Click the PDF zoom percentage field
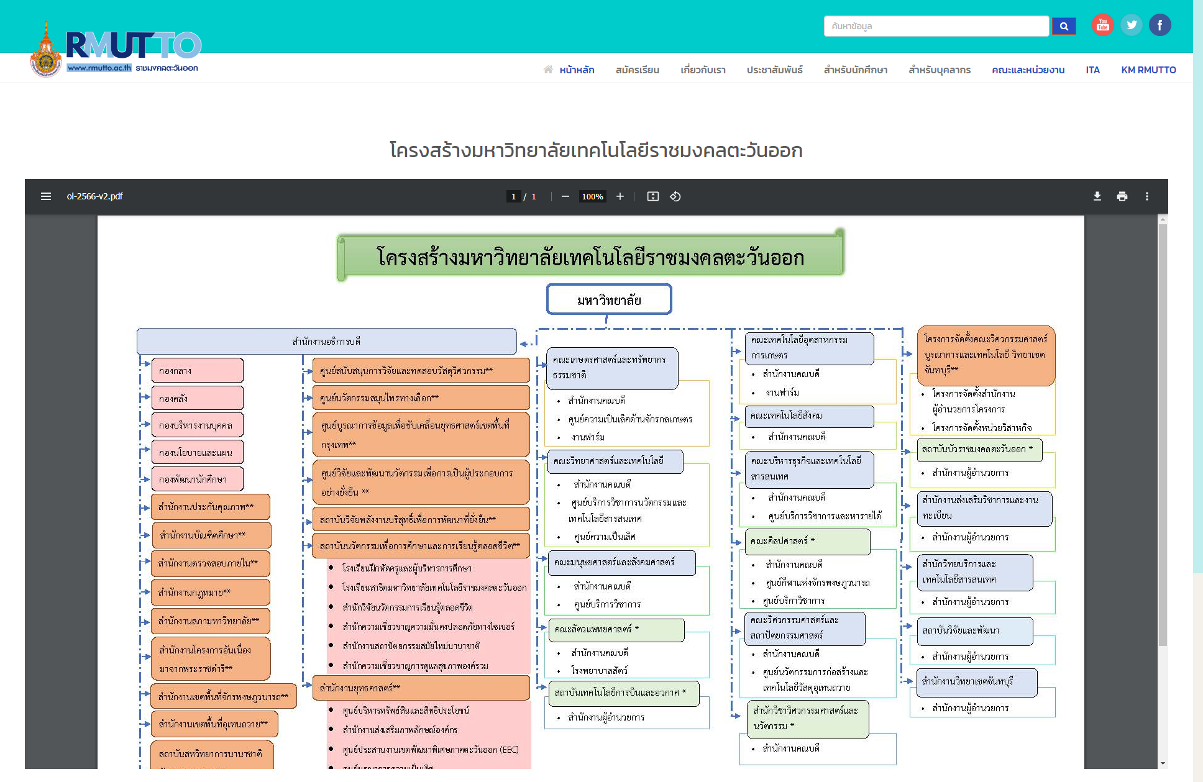Image resolution: width=1203 pixels, height=782 pixels. pyautogui.click(x=592, y=196)
